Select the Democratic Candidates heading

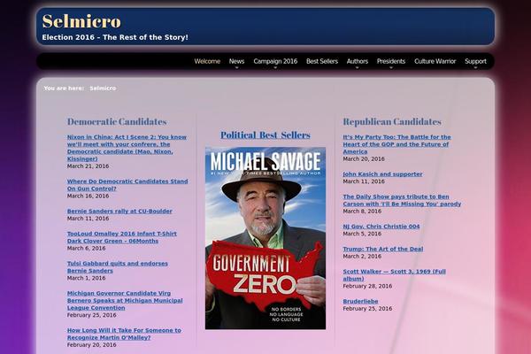(117, 121)
